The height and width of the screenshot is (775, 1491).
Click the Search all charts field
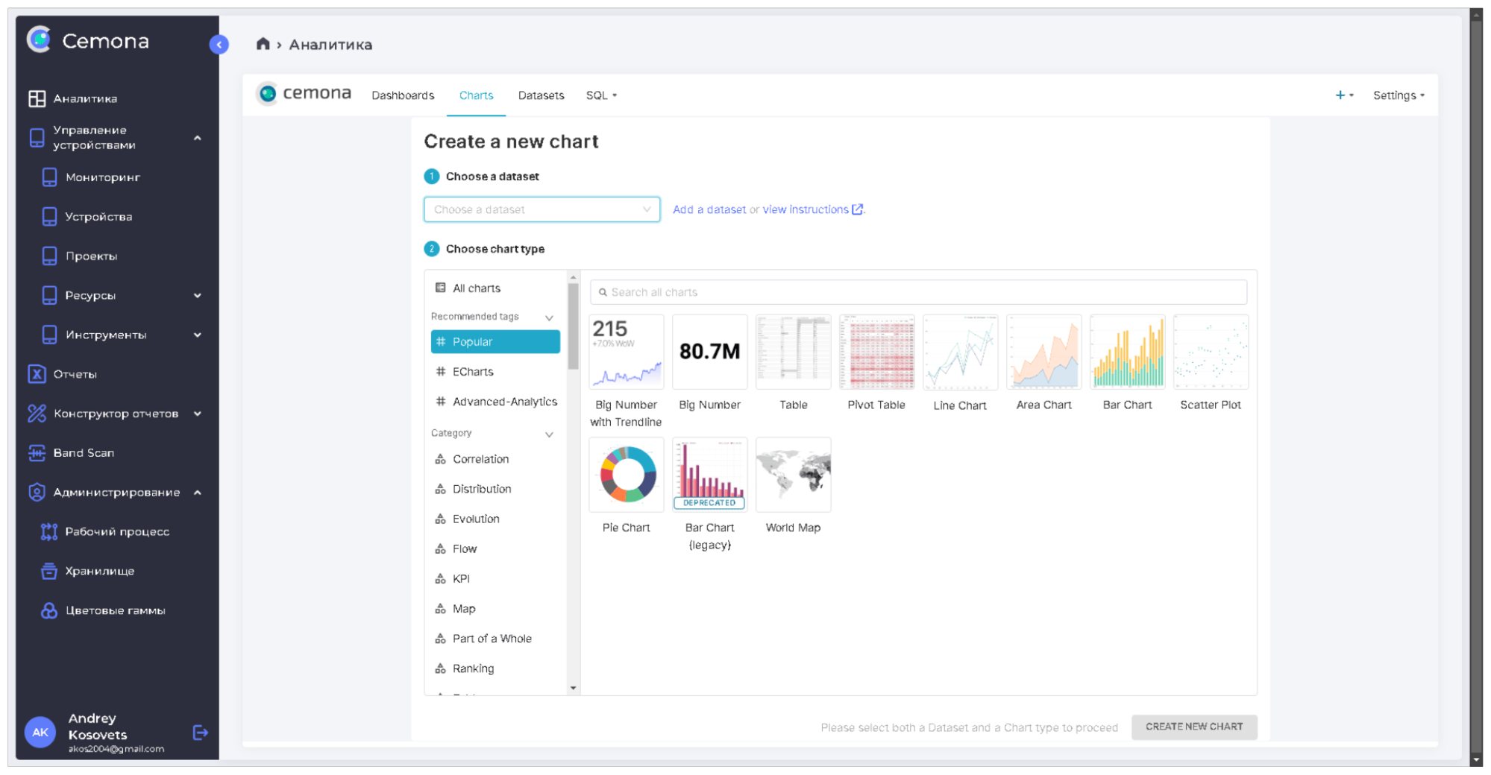coord(917,292)
